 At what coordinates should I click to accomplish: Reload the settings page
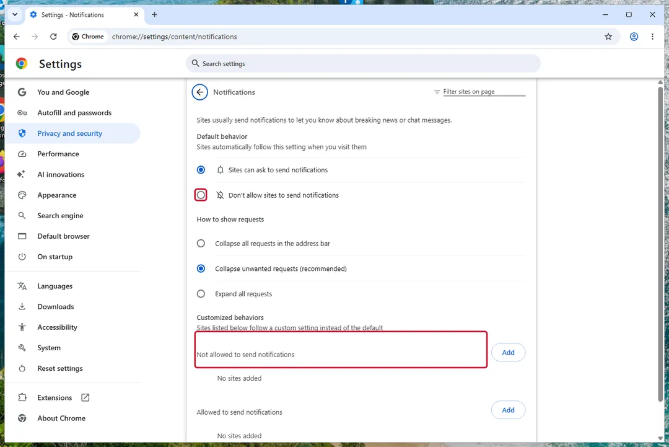53,37
